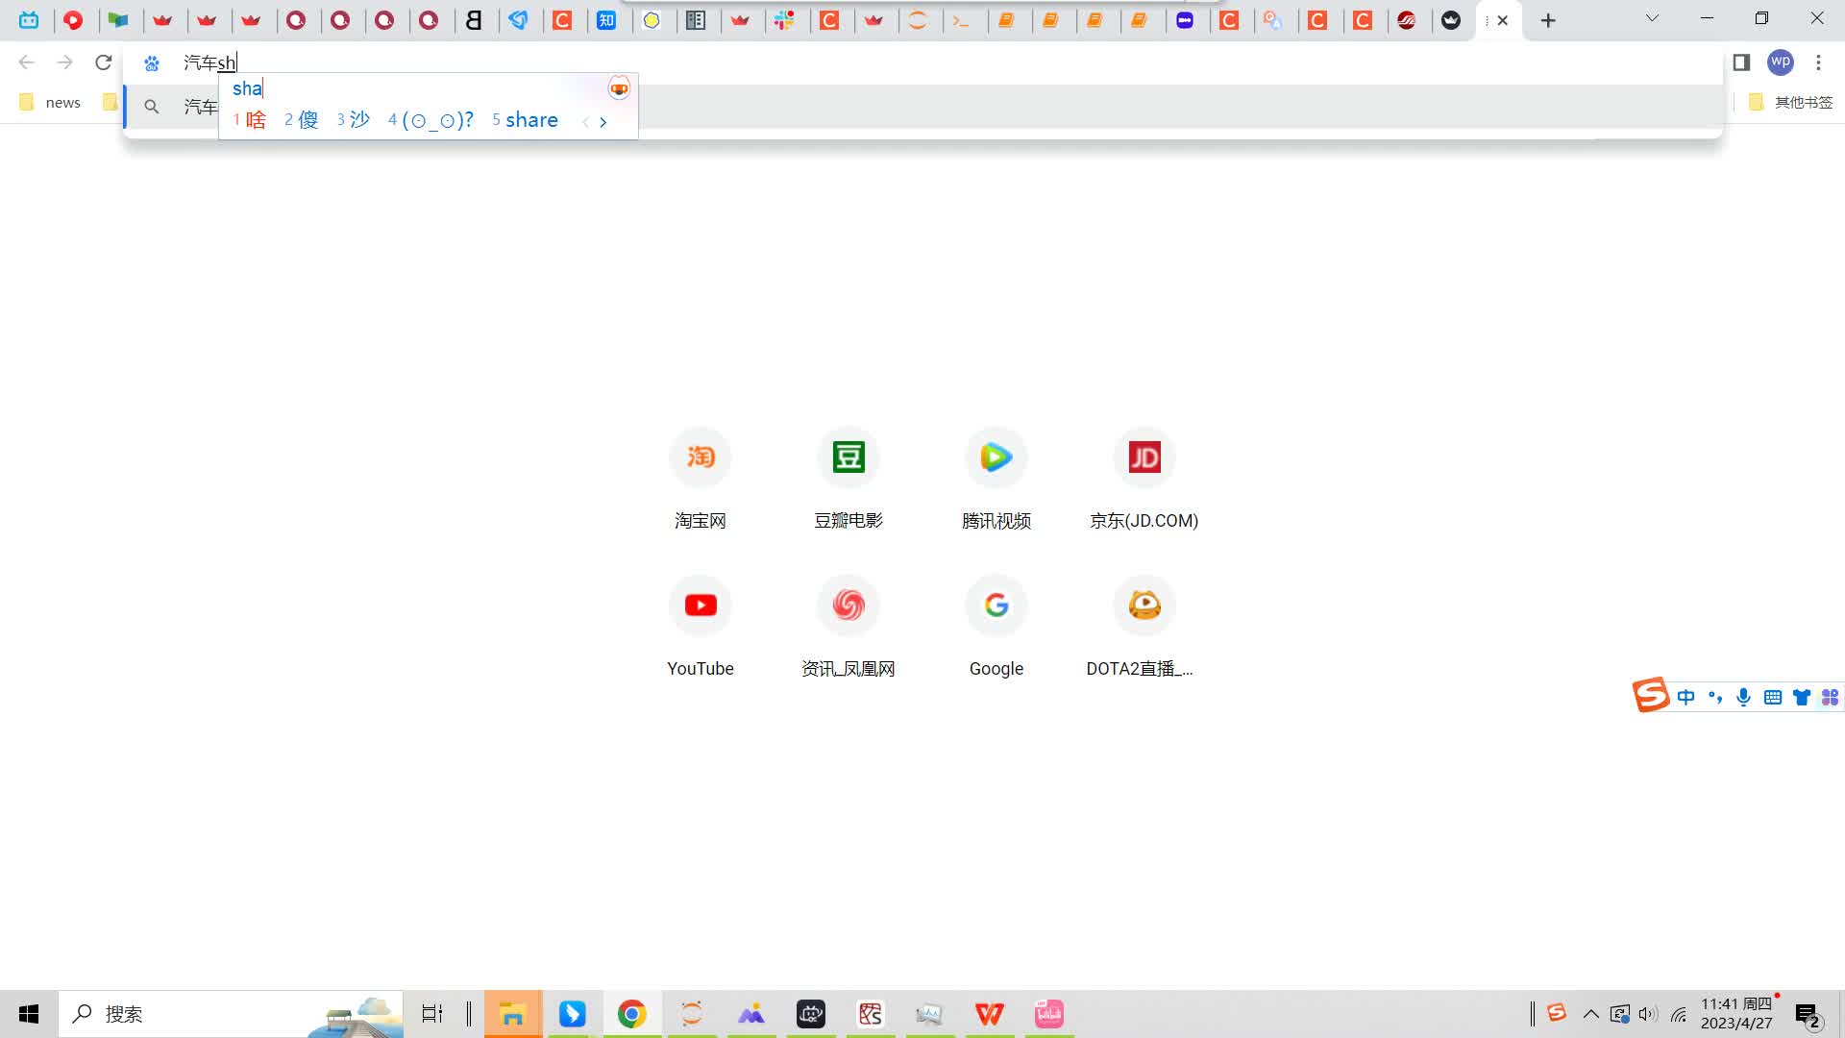Image resolution: width=1845 pixels, height=1038 pixels.
Task: Show next page of IME candidates
Action: (x=603, y=122)
